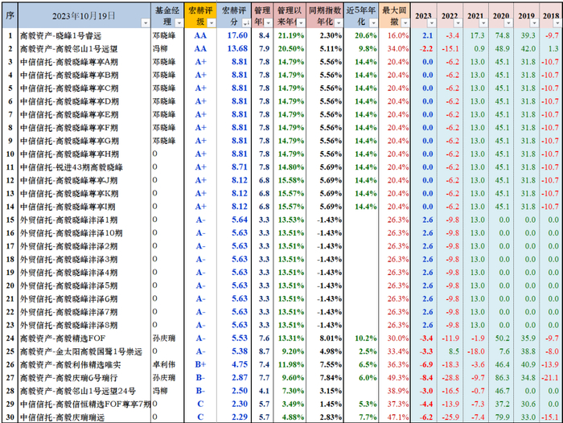
Task: Select cell 外贸信托-高毅晓峰沣泽10期
Action: point(84,233)
